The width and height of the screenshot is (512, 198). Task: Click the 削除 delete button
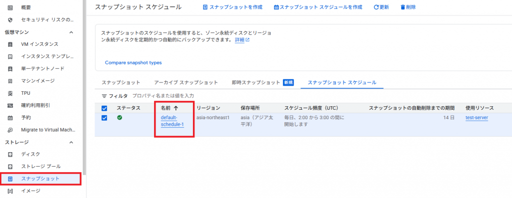[408, 7]
